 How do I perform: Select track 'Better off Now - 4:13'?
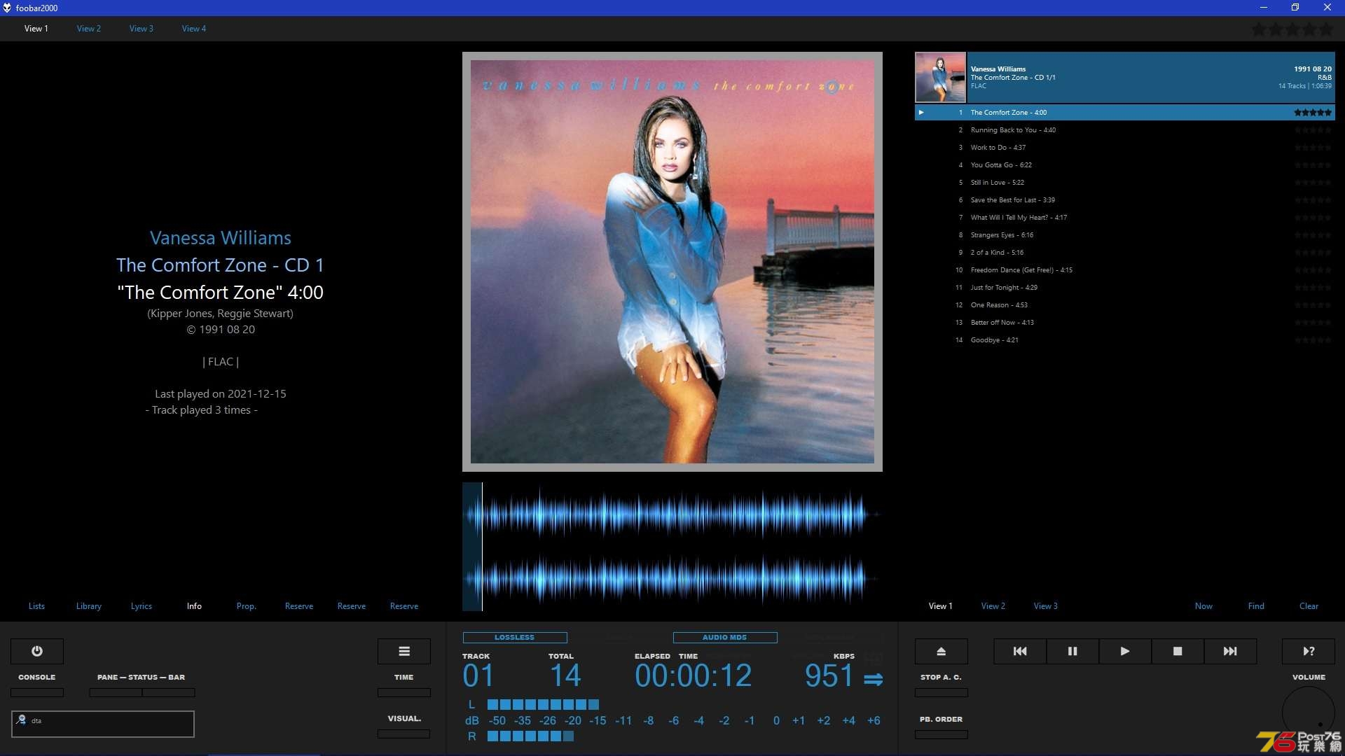point(1125,323)
